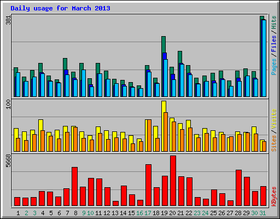Click the light blue pages bar for day 9
This screenshot has height=219, width=280.
(x=84, y=83)
